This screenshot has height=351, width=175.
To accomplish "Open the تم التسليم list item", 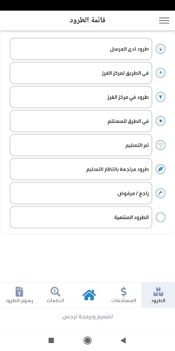I will tap(81, 145).
